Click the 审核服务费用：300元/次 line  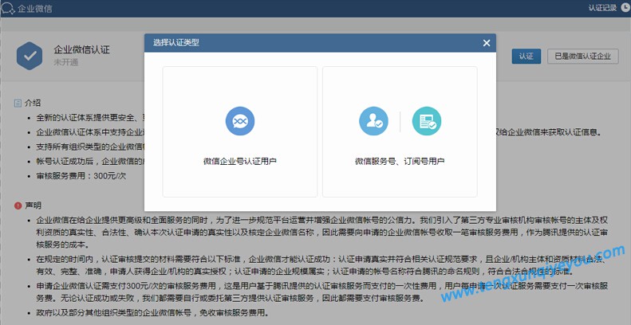click(x=81, y=176)
